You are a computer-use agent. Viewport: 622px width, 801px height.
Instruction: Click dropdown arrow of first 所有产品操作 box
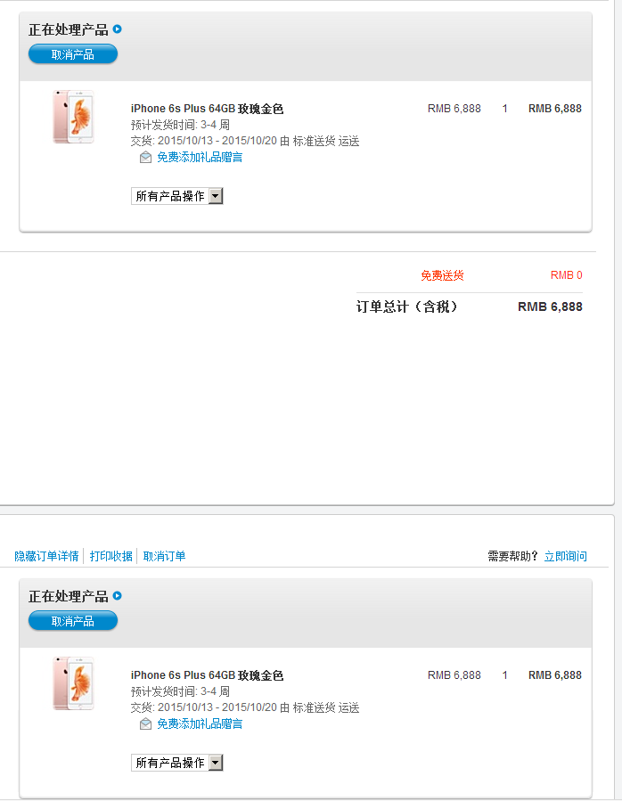point(216,196)
